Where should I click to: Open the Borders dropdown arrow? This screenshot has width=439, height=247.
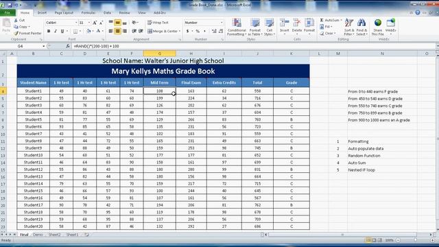[x=80, y=31]
